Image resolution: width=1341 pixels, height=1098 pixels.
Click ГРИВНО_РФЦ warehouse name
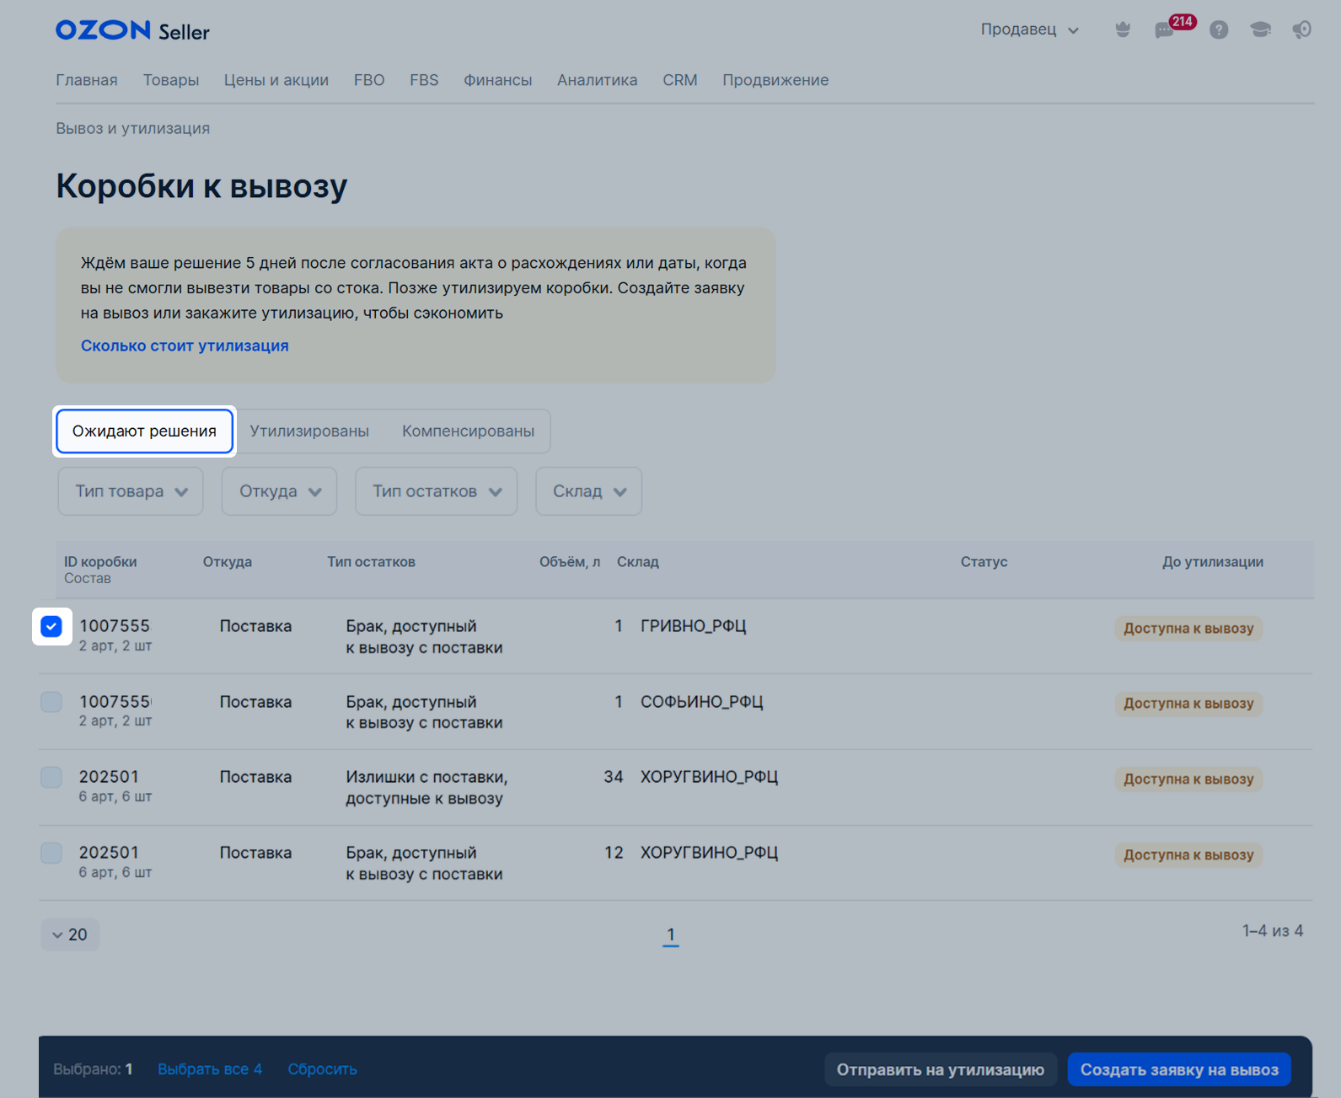click(x=693, y=626)
